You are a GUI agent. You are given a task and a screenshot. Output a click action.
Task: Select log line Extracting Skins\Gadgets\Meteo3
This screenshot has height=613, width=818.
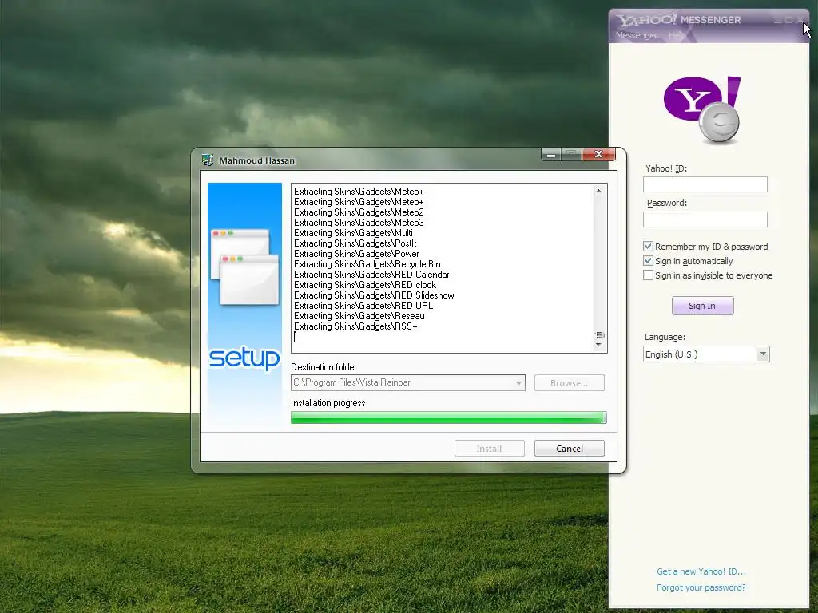tap(359, 223)
